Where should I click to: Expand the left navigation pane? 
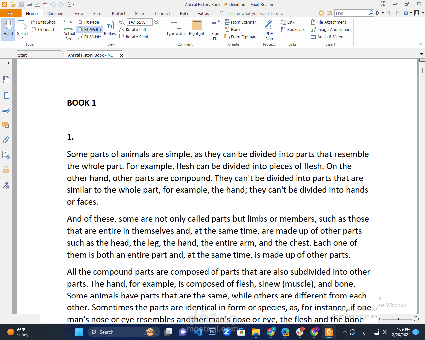(x=8, y=63)
